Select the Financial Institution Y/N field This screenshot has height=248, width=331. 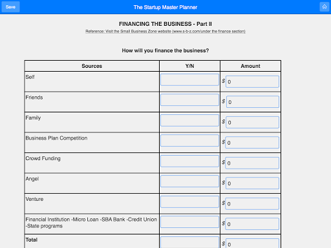[189, 222]
